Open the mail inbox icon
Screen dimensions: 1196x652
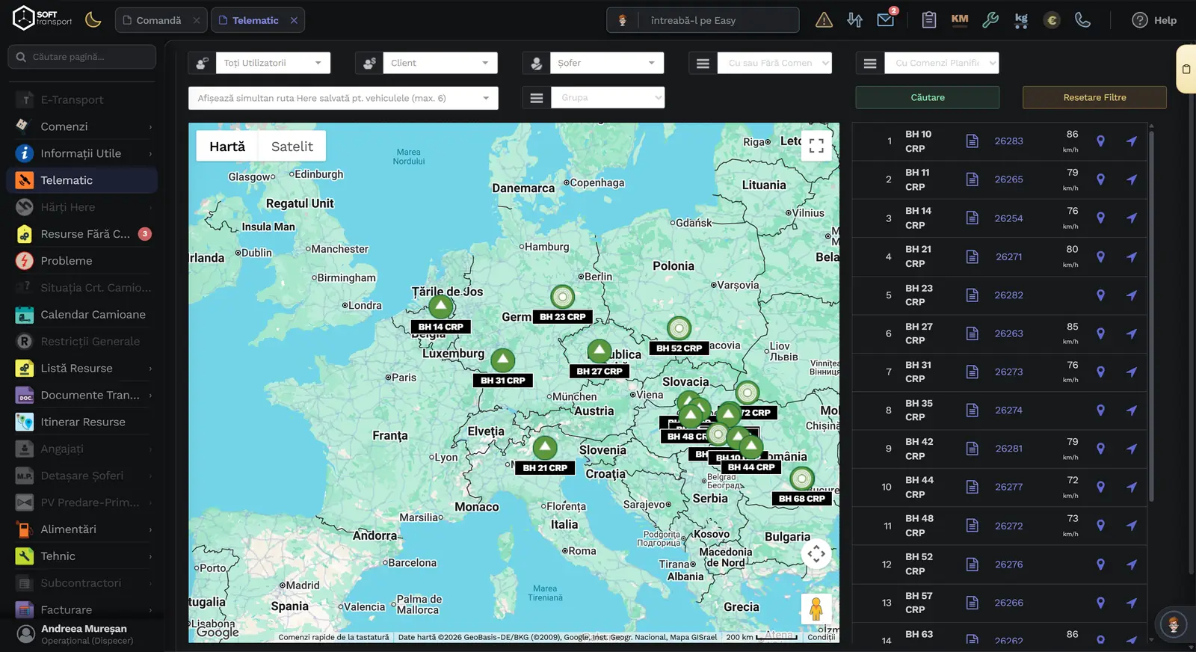(886, 19)
